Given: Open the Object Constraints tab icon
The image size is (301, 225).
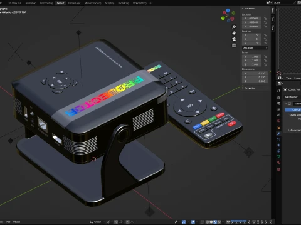Looking at the screenshot, I should click(x=278, y=151).
